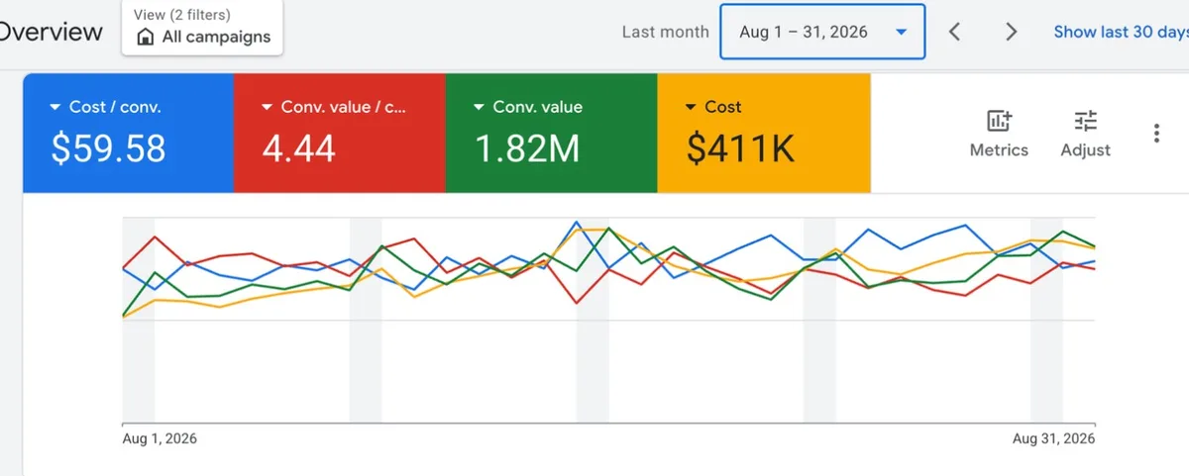Select the green 1.82M scorecard

(x=552, y=133)
